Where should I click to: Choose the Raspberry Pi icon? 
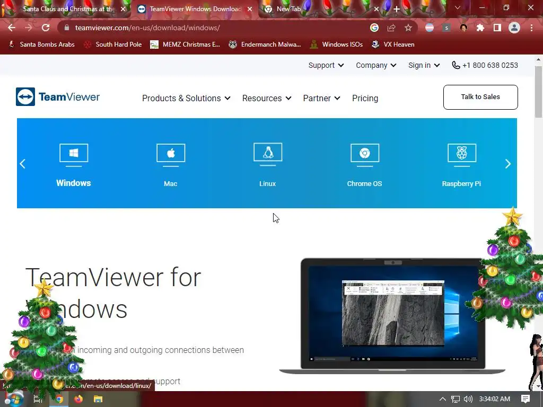462,155
